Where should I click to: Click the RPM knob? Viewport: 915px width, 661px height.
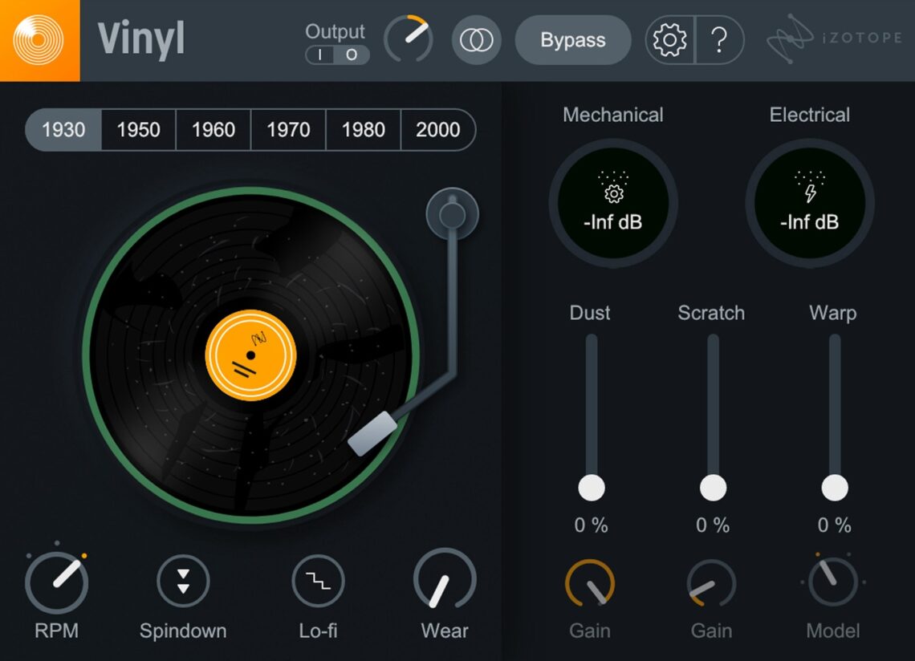click(x=56, y=581)
